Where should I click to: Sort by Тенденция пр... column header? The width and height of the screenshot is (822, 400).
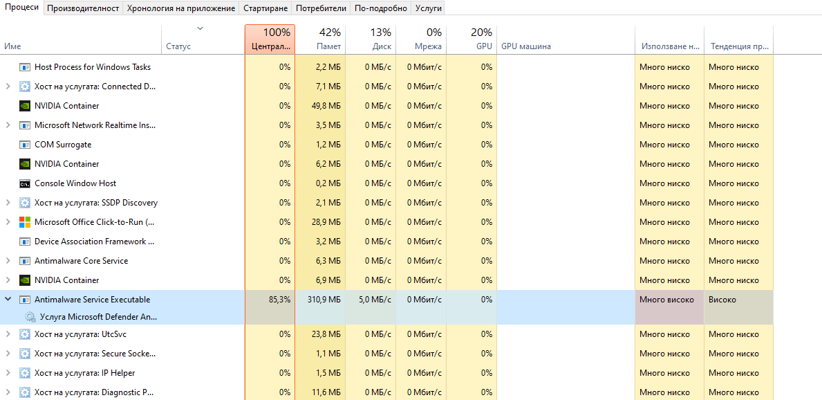coord(738,39)
